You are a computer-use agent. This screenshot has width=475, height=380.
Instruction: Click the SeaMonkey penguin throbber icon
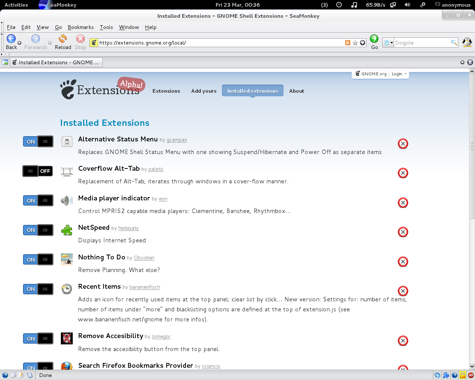point(467,42)
